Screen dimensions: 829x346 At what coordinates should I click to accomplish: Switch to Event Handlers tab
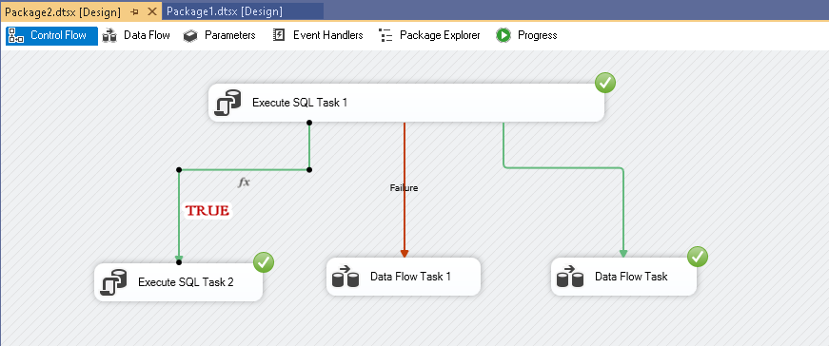coord(318,35)
